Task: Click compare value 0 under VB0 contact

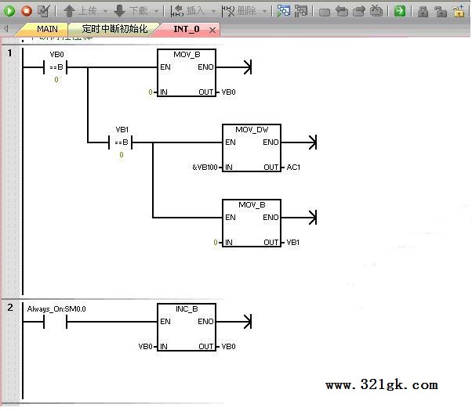Action: 56,80
